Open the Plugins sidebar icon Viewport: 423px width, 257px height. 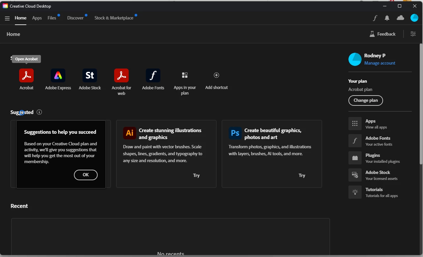[355, 158]
